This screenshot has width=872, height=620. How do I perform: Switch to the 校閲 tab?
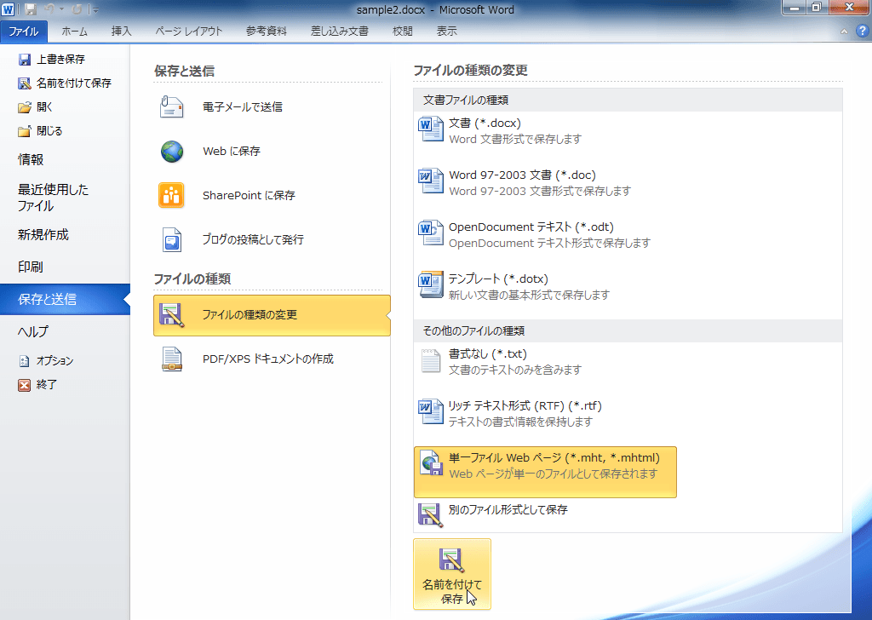(403, 32)
